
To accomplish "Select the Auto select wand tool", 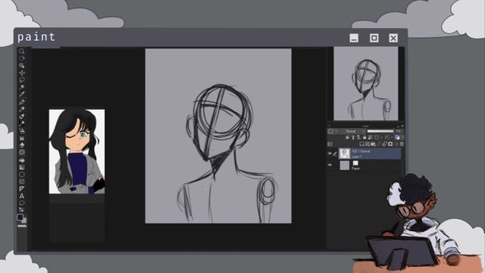I will [x=22, y=87].
